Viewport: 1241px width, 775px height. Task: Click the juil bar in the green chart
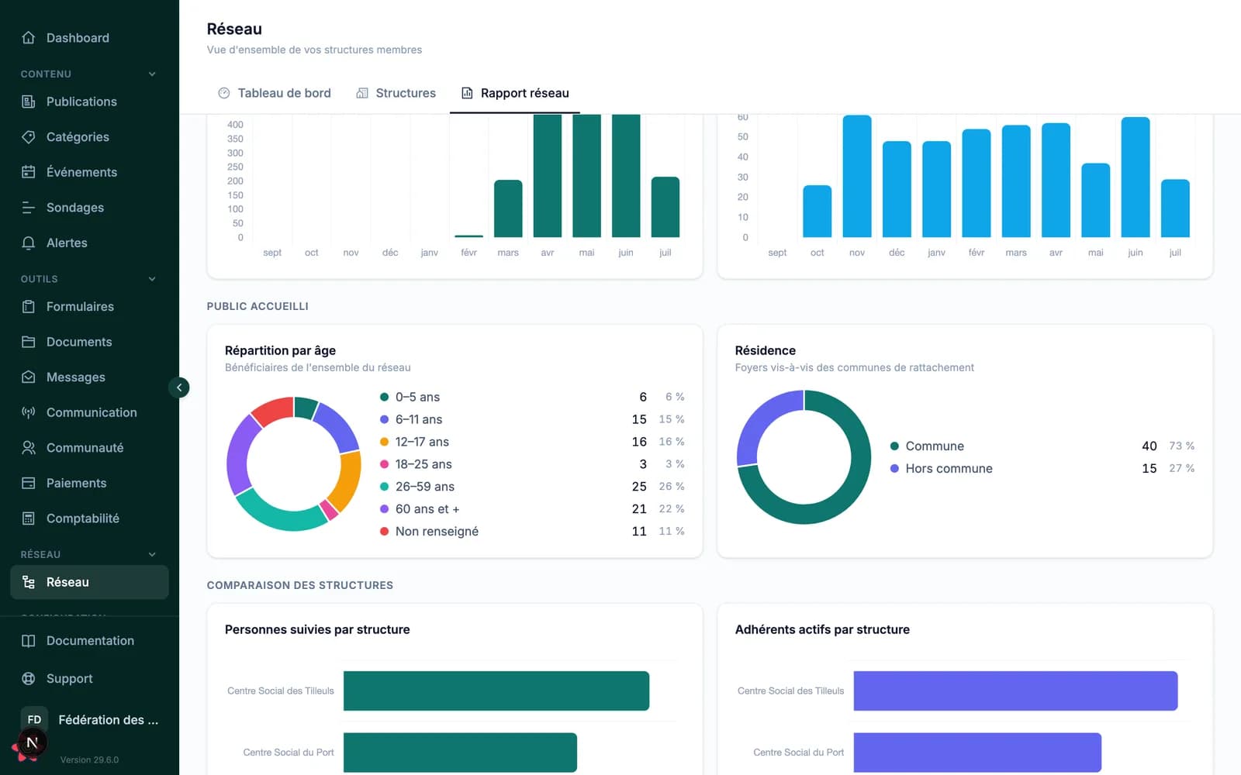click(x=665, y=207)
